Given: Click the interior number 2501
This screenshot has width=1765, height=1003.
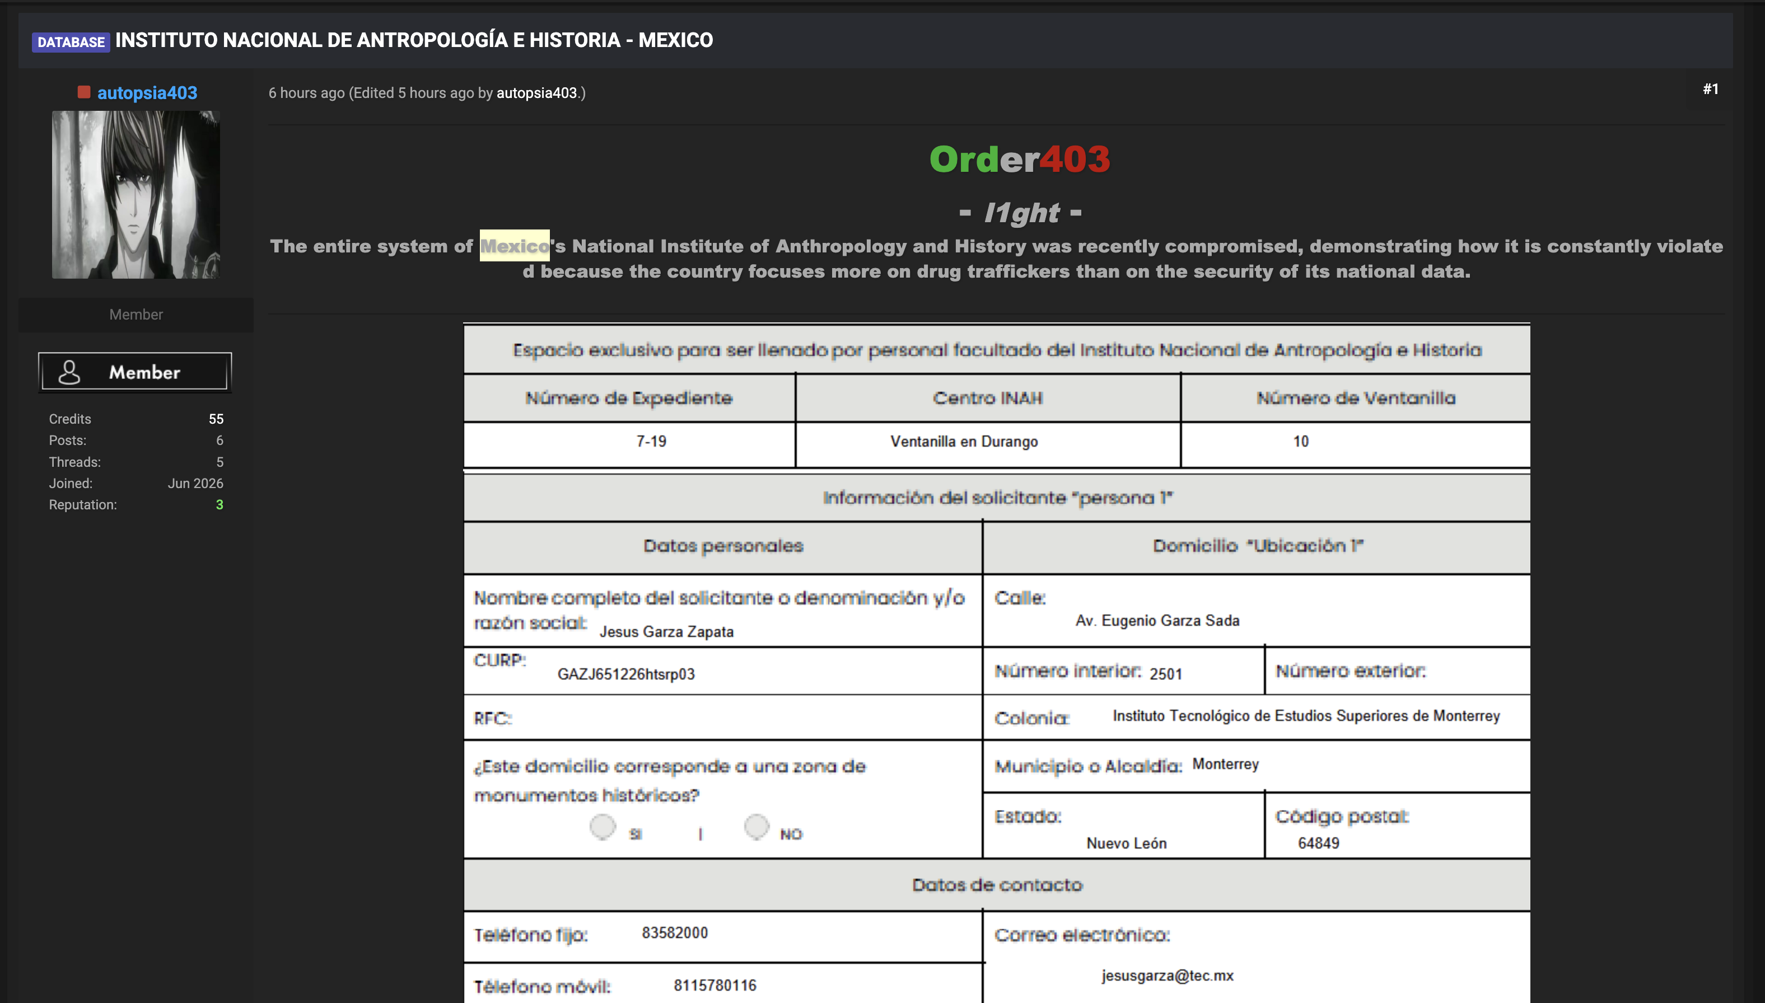Looking at the screenshot, I should coord(1165,674).
